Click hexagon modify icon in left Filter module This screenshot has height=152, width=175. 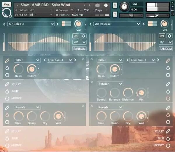tap(7, 75)
